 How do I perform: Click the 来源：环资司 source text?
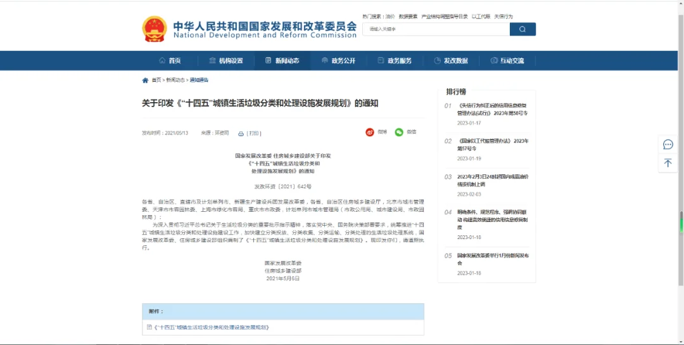215,133
